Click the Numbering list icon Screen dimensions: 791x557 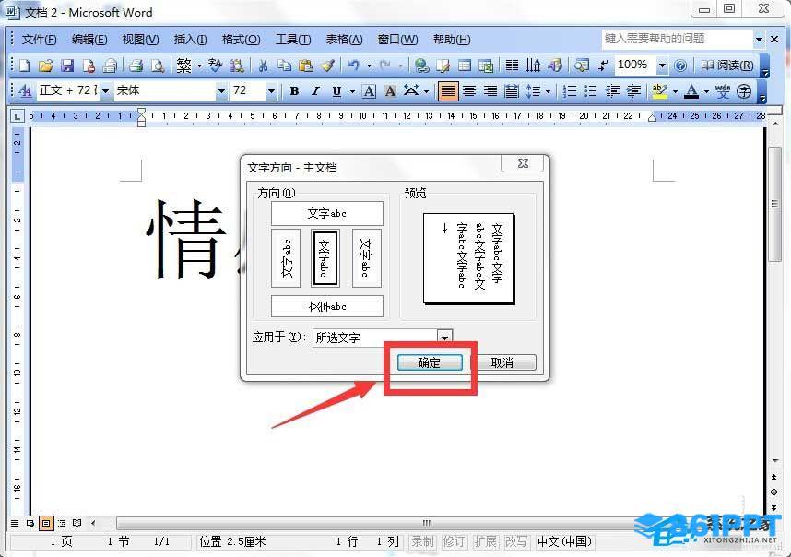pyautogui.click(x=570, y=91)
